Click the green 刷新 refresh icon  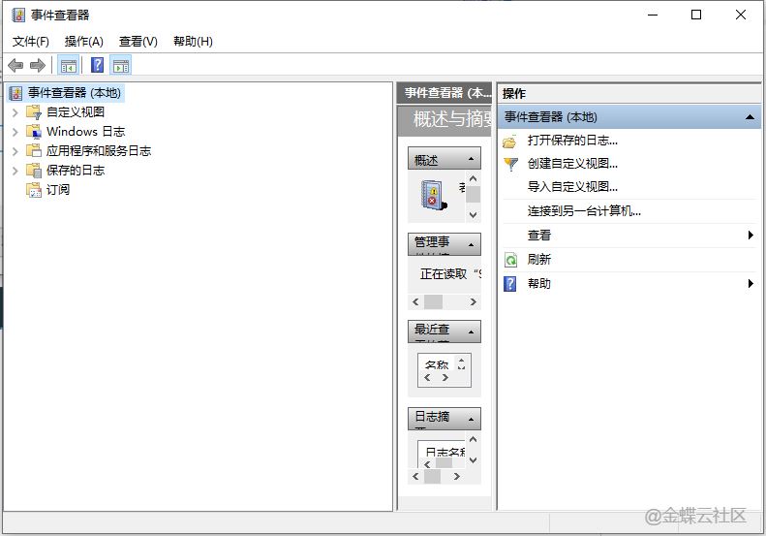pyautogui.click(x=510, y=260)
